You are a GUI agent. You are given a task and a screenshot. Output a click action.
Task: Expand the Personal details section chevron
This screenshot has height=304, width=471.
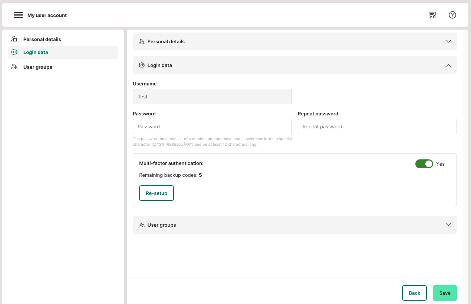pyautogui.click(x=448, y=41)
